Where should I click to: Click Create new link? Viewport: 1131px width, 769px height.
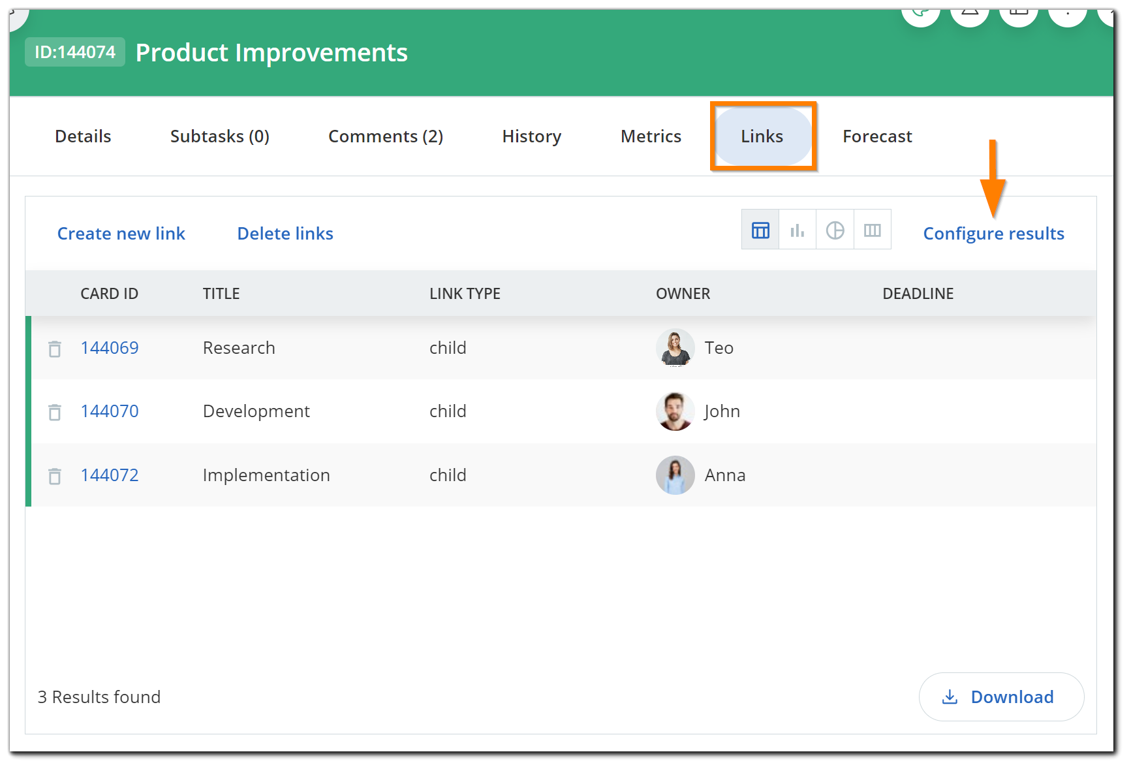[x=121, y=233]
